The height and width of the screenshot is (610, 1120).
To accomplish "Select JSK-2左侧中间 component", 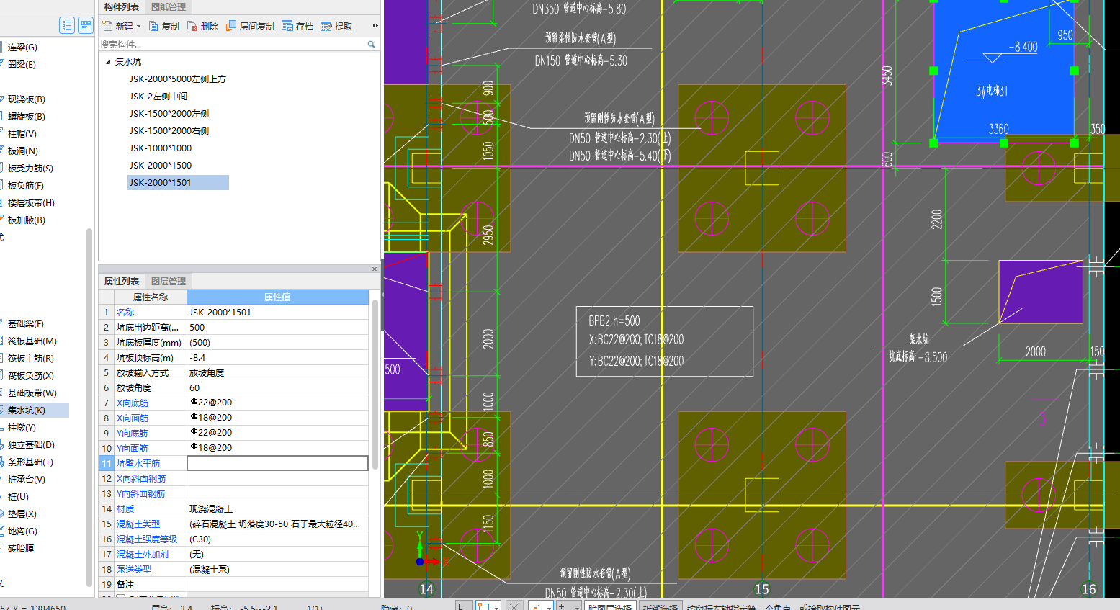I will (x=158, y=97).
